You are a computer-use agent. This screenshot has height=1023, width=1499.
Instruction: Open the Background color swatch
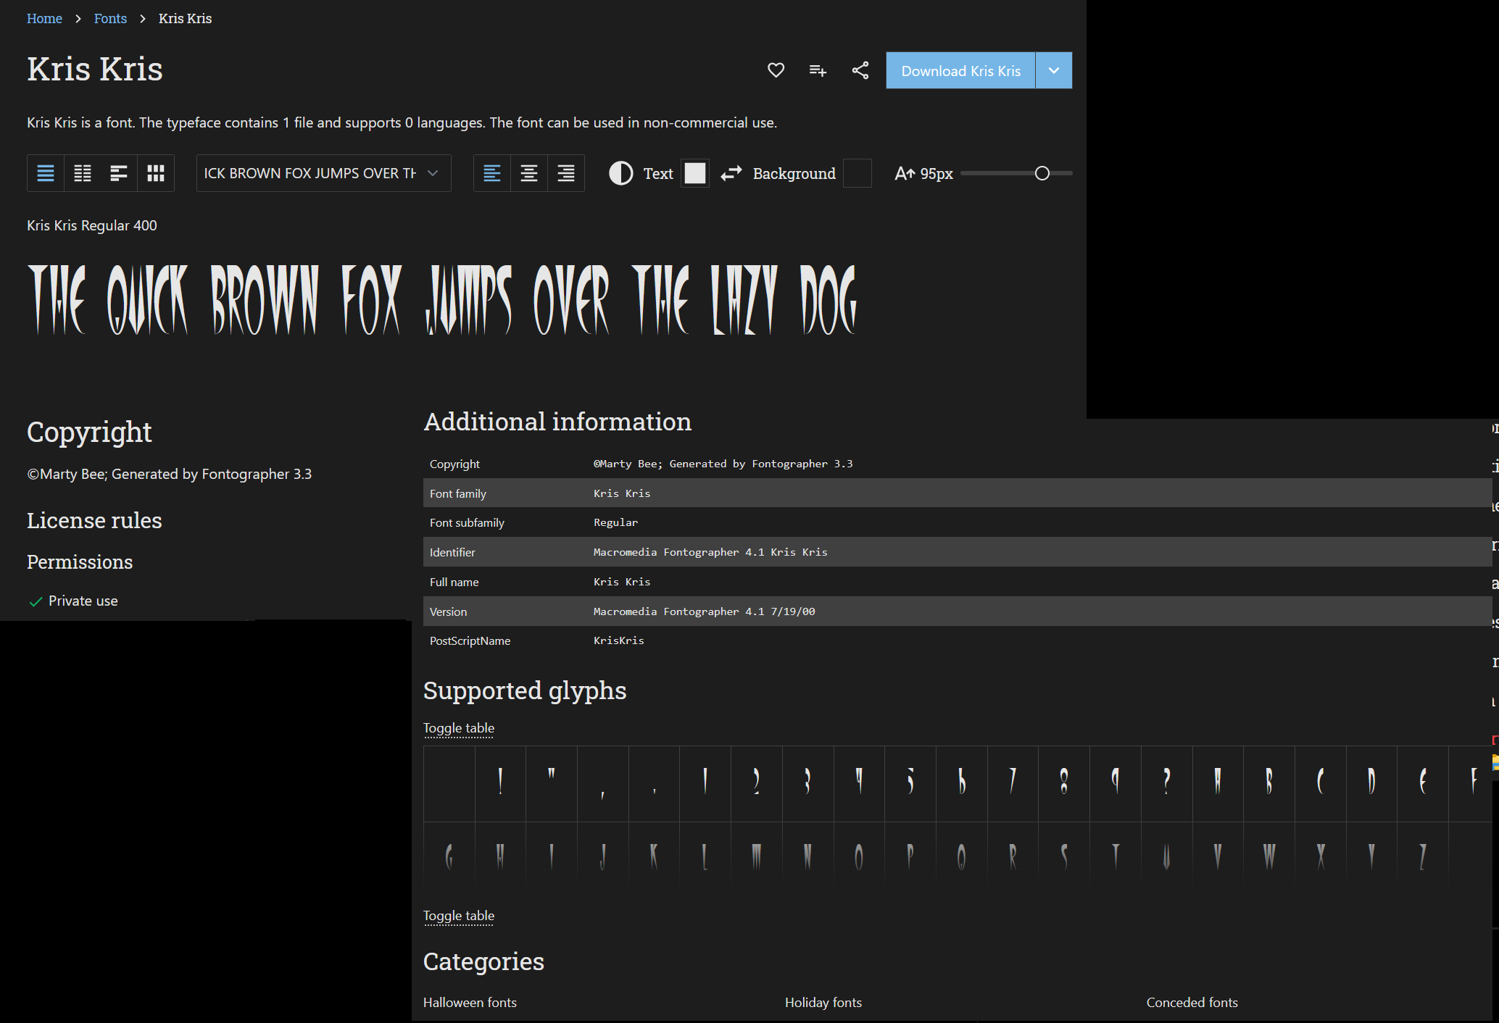858,173
